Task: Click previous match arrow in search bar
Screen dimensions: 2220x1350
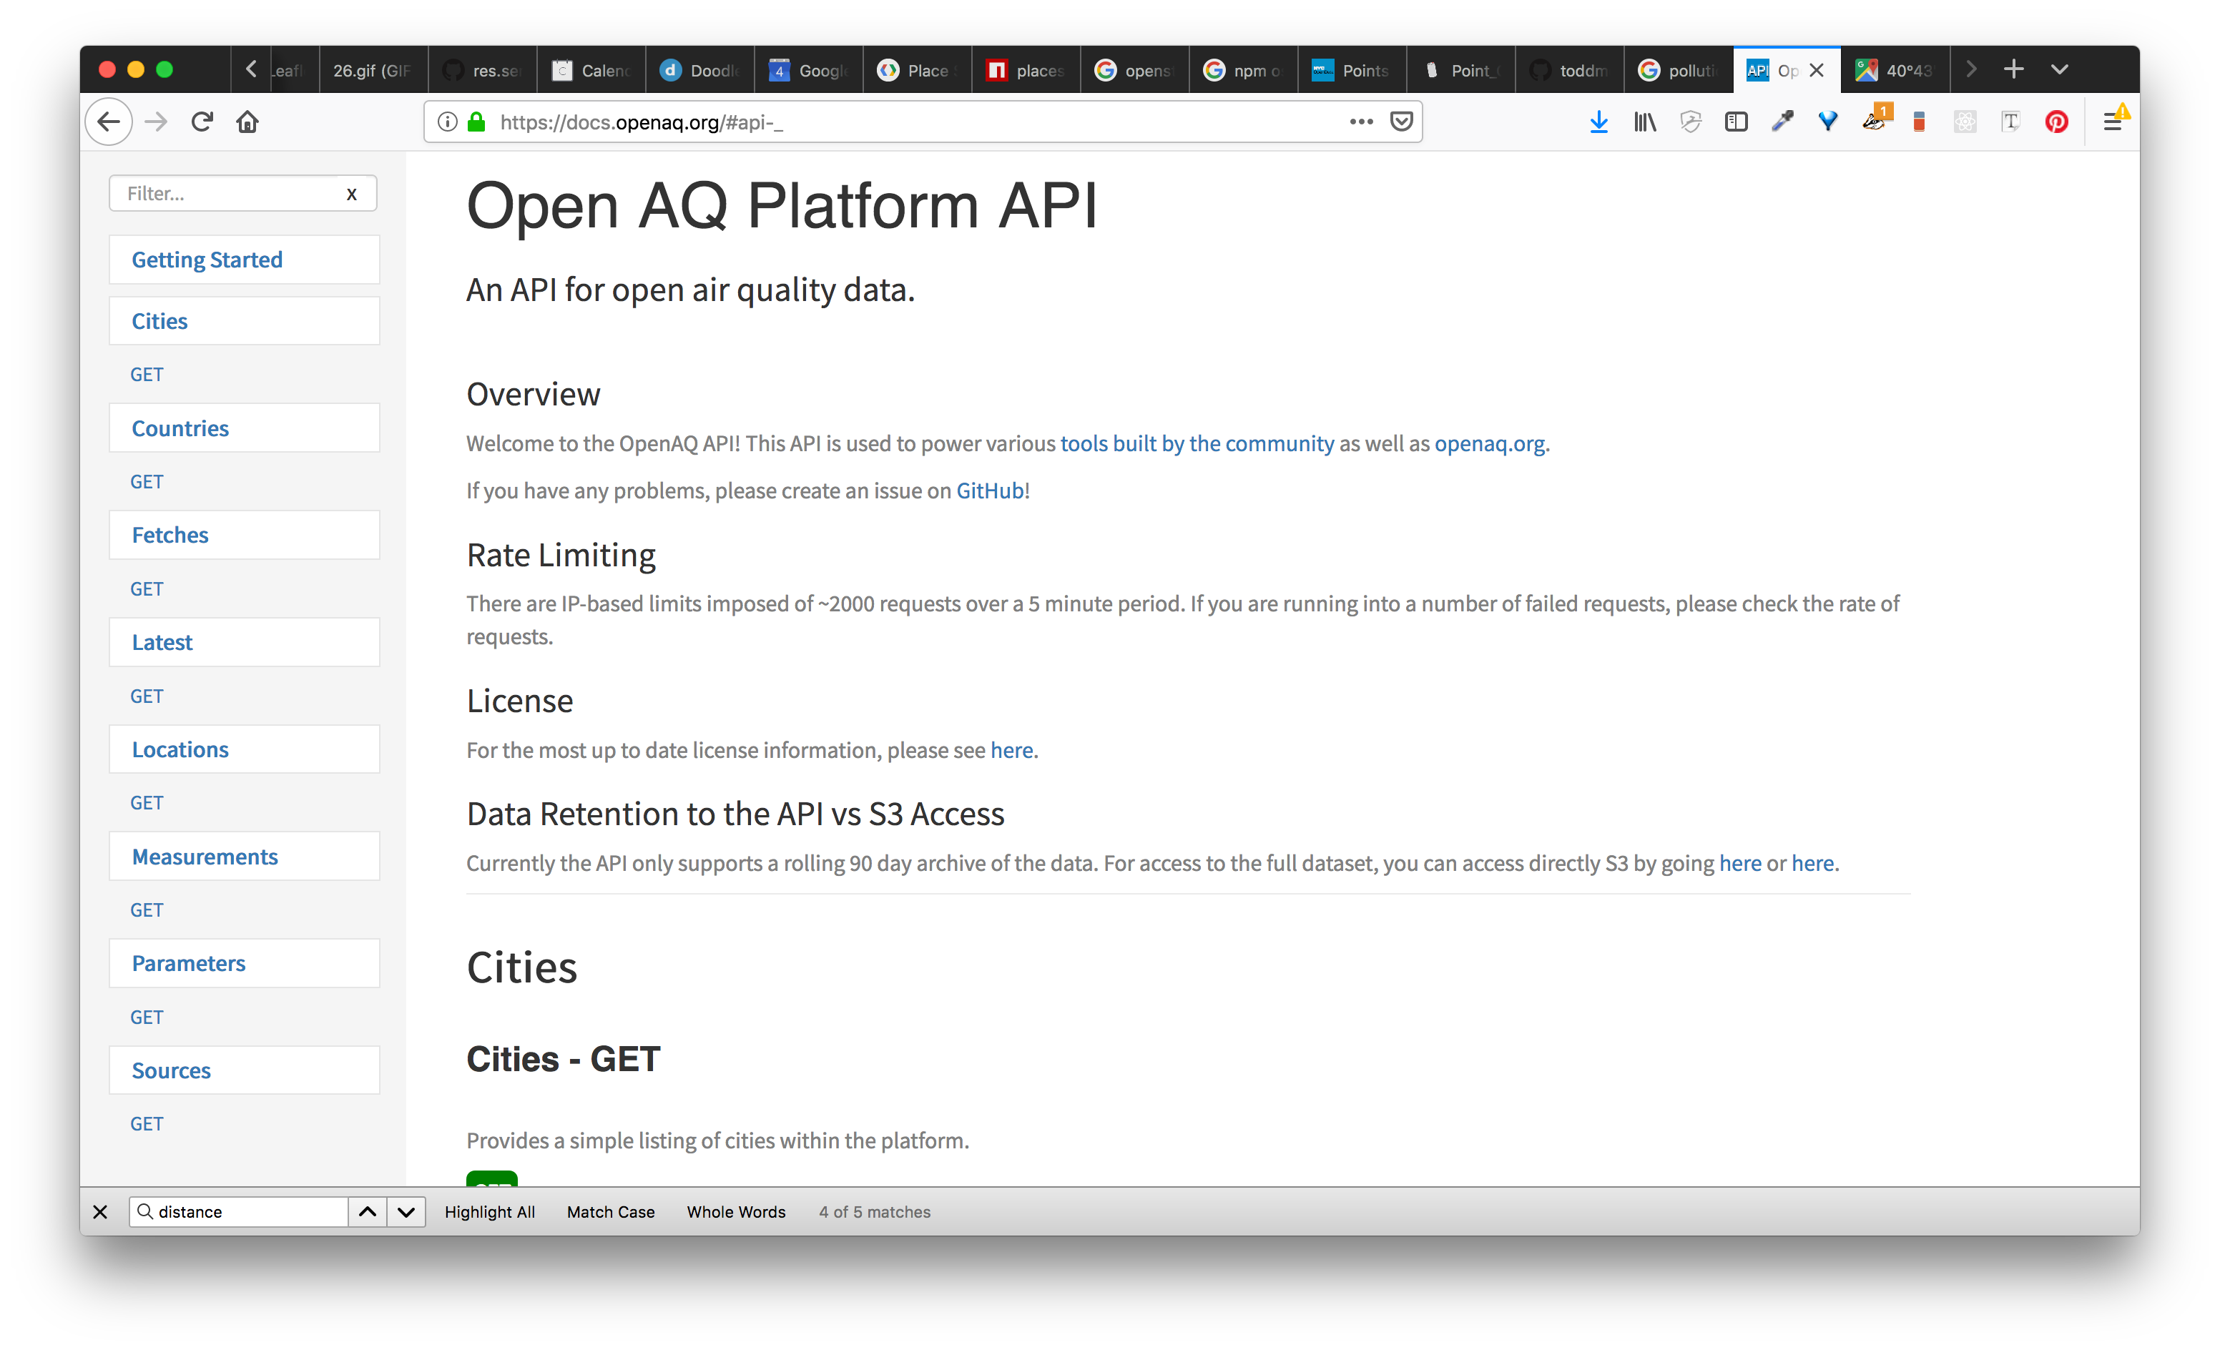Action: click(365, 1211)
